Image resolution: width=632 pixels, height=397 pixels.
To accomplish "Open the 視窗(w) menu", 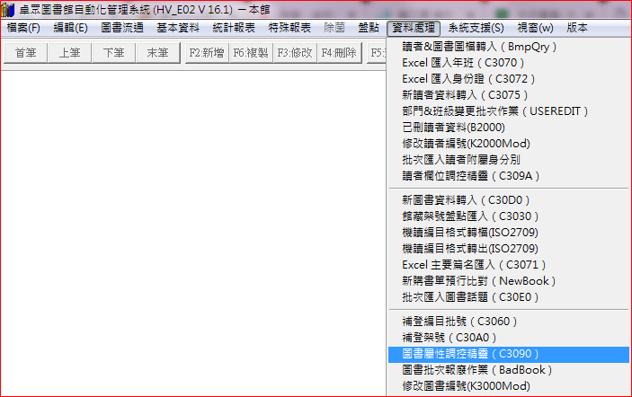I will [x=535, y=28].
